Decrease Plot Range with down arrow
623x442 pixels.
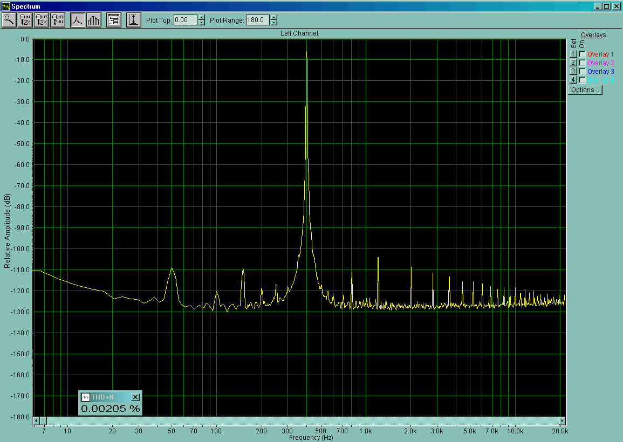(x=274, y=23)
